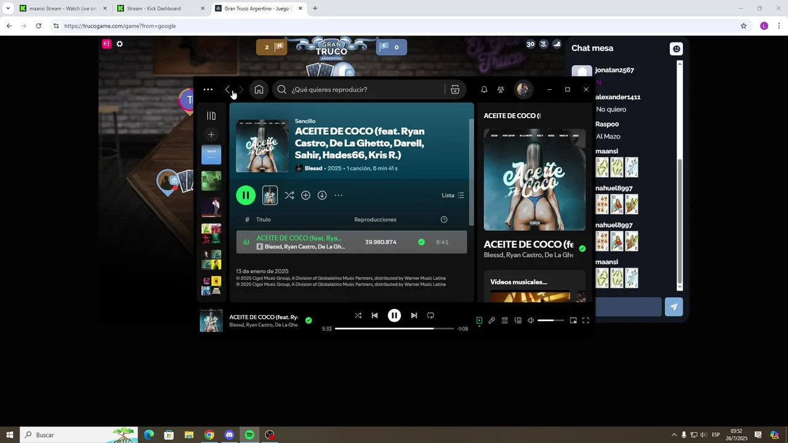Open the Truco game settings gear
Image resolution: width=788 pixels, height=443 pixels.
119,44
